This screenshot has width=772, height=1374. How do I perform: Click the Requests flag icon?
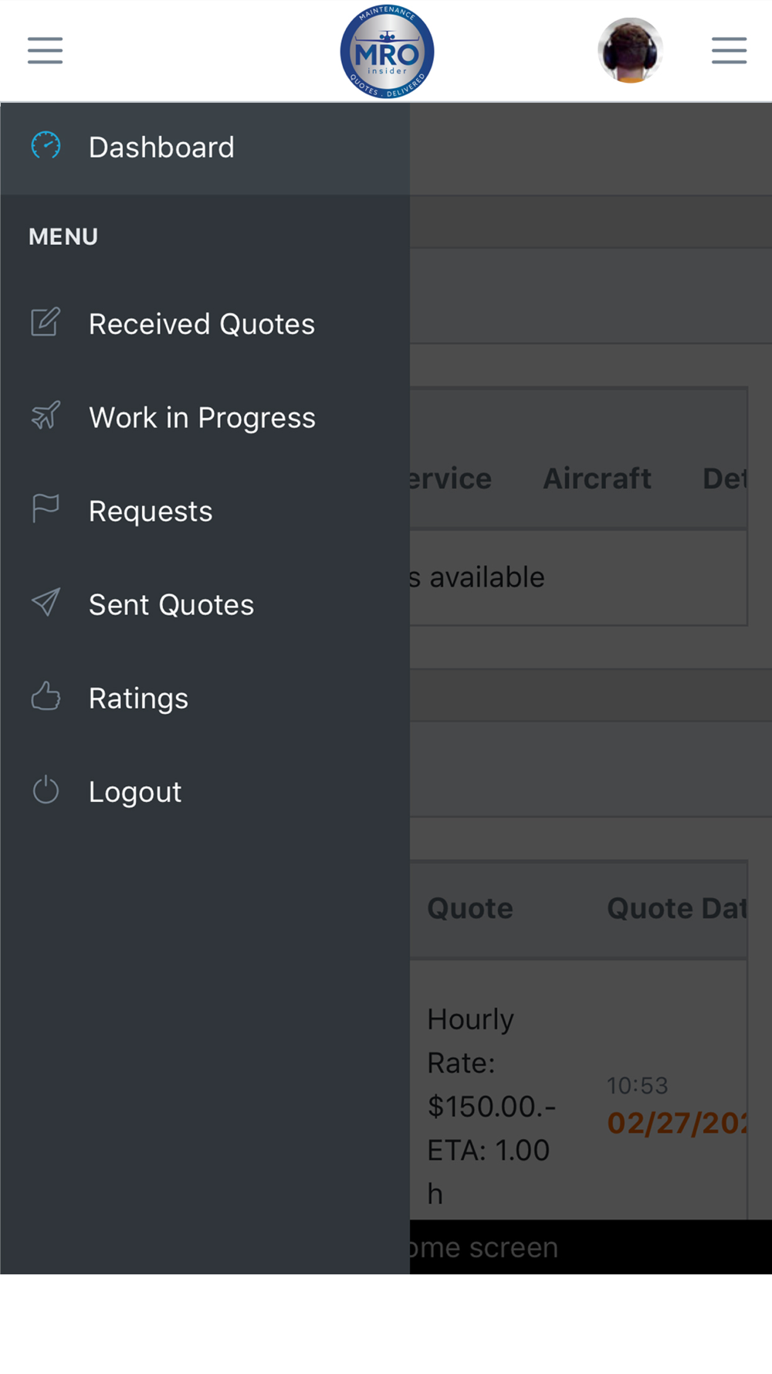coord(46,508)
